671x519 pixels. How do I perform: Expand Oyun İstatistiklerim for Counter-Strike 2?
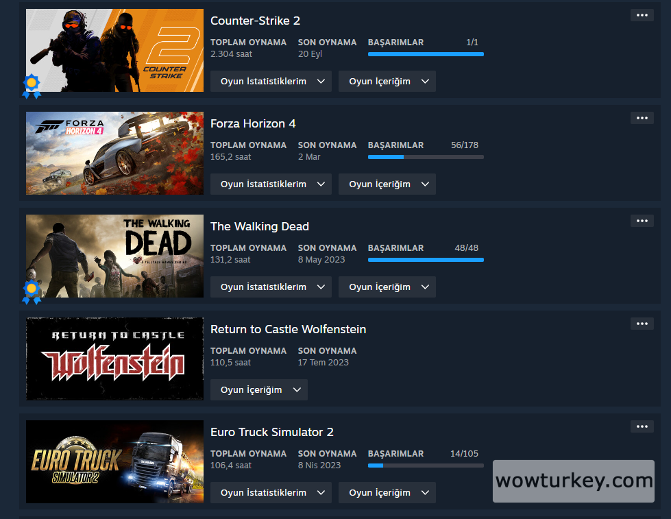pyautogui.click(x=271, y=82)
